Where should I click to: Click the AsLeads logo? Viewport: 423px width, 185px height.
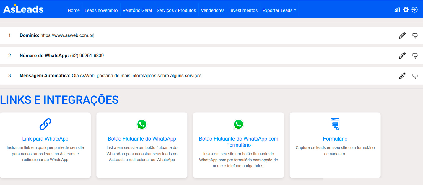[23, 9]
